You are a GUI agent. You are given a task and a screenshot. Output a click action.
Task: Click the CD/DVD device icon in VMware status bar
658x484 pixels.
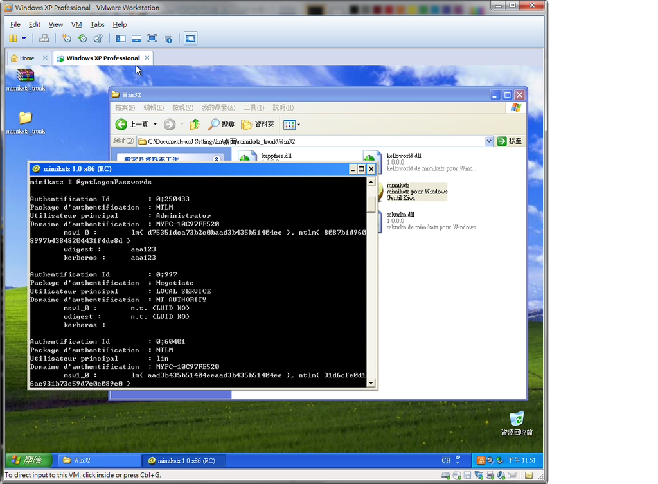pyautogui.click(x=457, y=475)
